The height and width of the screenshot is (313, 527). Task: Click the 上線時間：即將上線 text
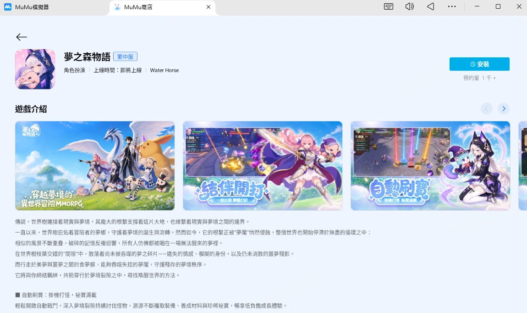coord(118,70)
